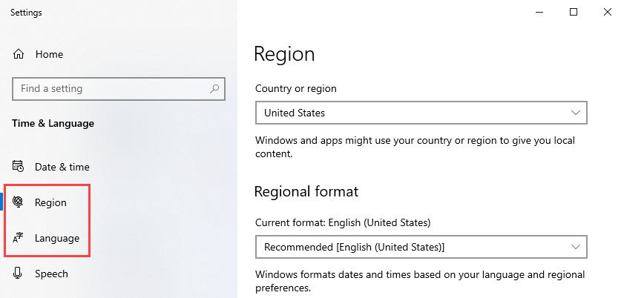The image size is (624, 298).
Task: Open the Country or region dropdown
Action: (x=421, y=113)
